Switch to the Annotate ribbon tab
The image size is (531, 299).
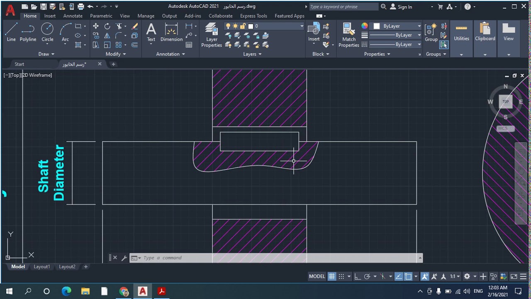[x=73, y=16]
